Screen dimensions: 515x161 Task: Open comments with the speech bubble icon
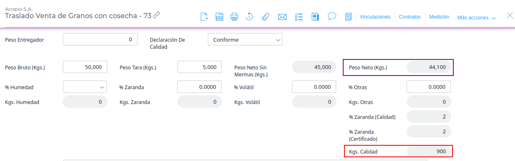tap(332, 17)
